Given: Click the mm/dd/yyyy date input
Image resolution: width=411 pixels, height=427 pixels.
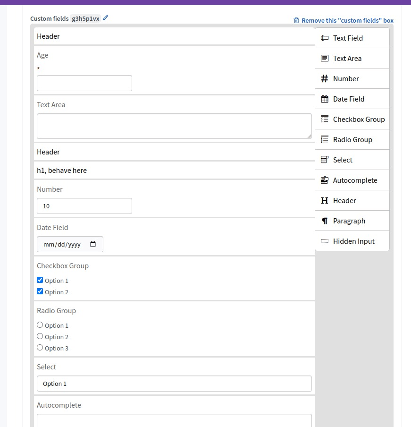Looking at the screenshot, I should click(70, 244).
